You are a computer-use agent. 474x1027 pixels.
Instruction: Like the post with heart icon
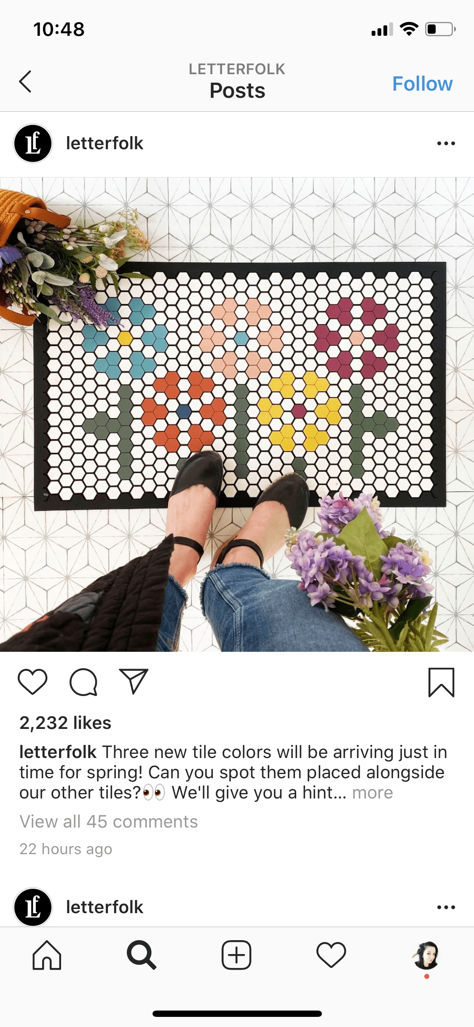tap(32, 682)
